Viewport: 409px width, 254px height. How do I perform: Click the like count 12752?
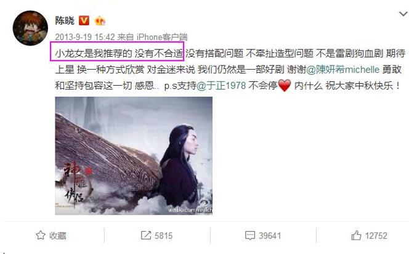coord(376,236)
